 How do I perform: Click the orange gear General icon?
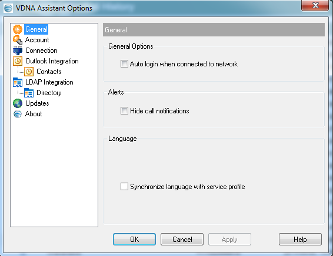click(x=18, y=29)
